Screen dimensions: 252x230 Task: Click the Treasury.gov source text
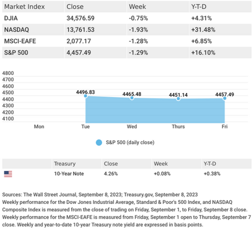coord(139,195)
